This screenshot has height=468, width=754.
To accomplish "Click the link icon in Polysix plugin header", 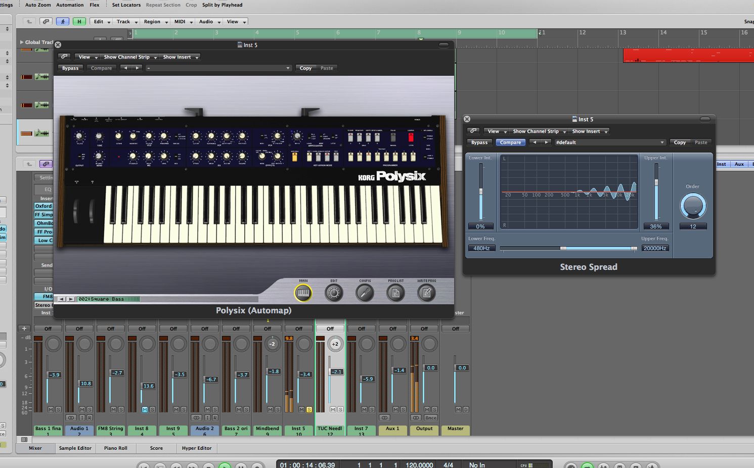I will pos(64,57).
